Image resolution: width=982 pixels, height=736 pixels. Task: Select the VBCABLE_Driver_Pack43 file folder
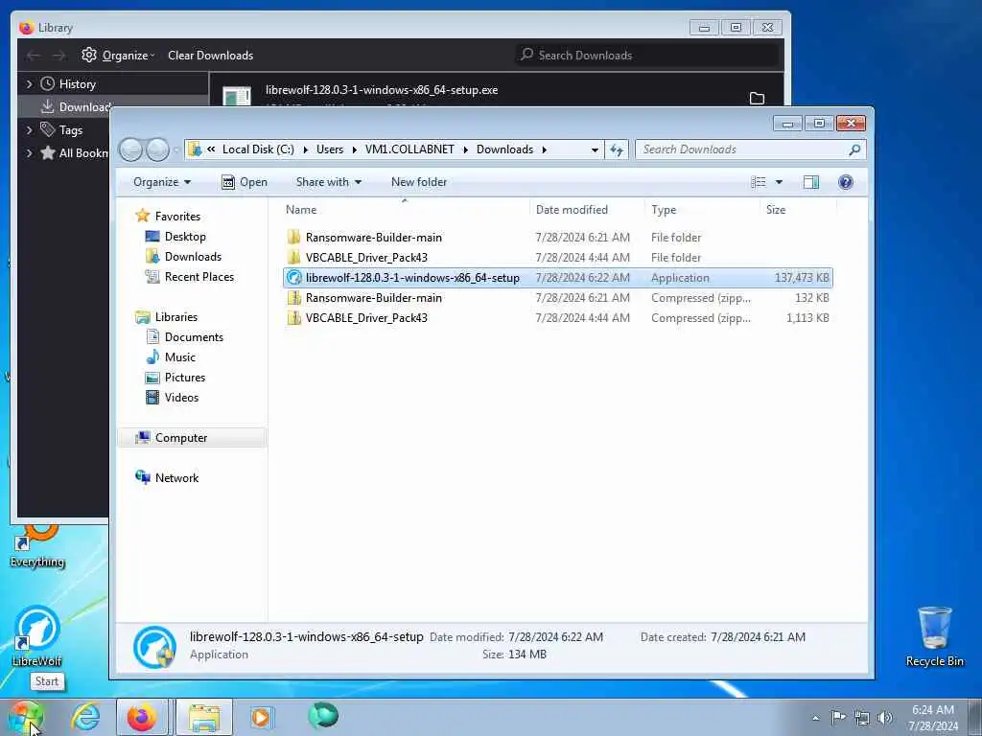(557, 257)
